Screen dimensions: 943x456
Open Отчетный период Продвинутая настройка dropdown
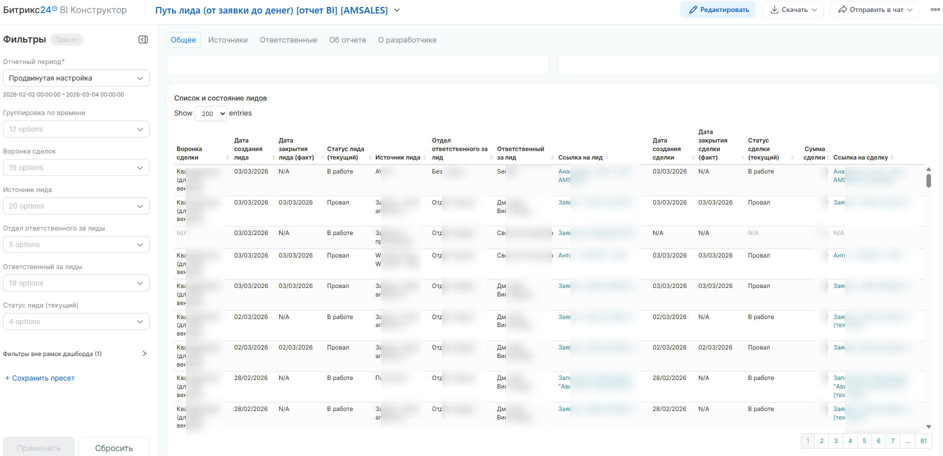76,78
